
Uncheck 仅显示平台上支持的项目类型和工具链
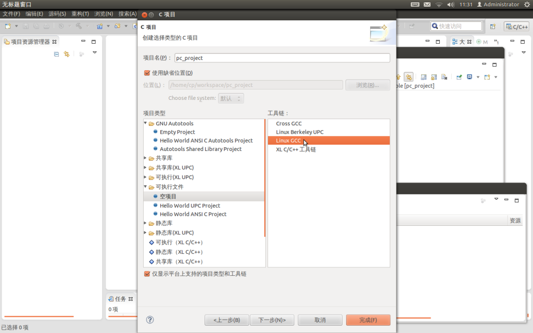pos(148,274)
